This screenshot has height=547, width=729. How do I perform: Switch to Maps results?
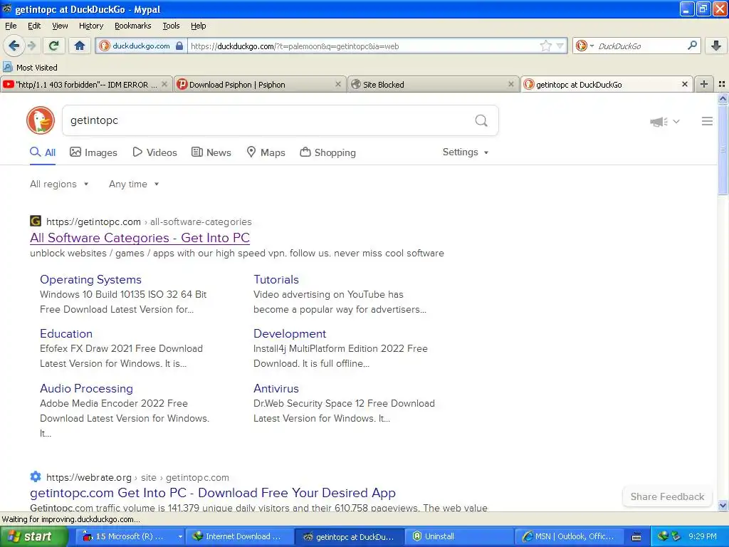pyautogui.click(x=266, y=152)
